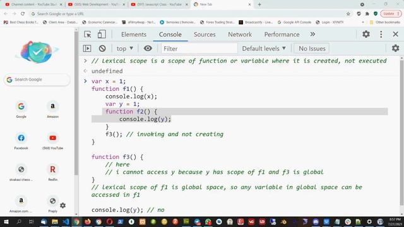The height and width of the screenshot is (227, 404).
Task: Activate the DevTools inspect element picker
Action: (x=88, y=34)
